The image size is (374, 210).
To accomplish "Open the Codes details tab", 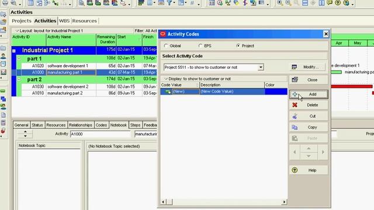I will click(x=101, y=125).
